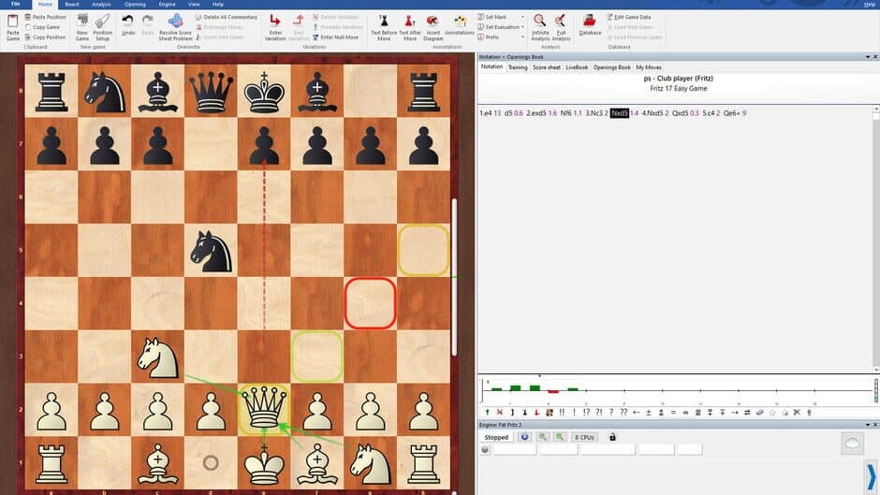The image size is (880, 495).
Task: Open the Set Mark dropdown arrow
Action: coord(522,17)
